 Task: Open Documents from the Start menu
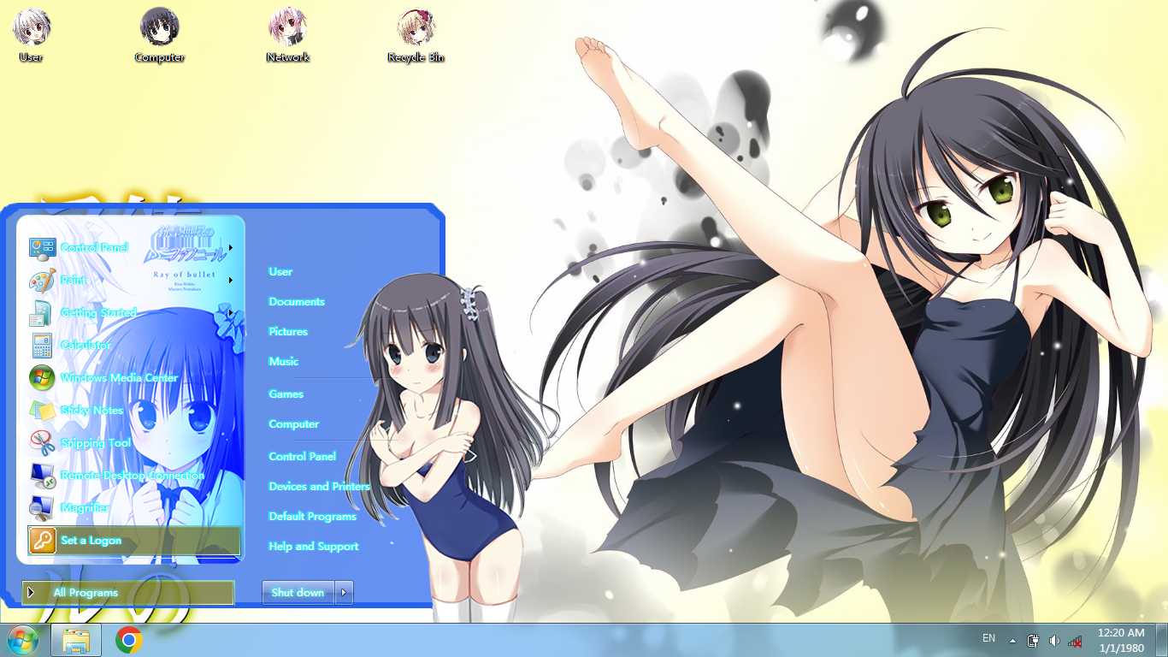[297, 301]
